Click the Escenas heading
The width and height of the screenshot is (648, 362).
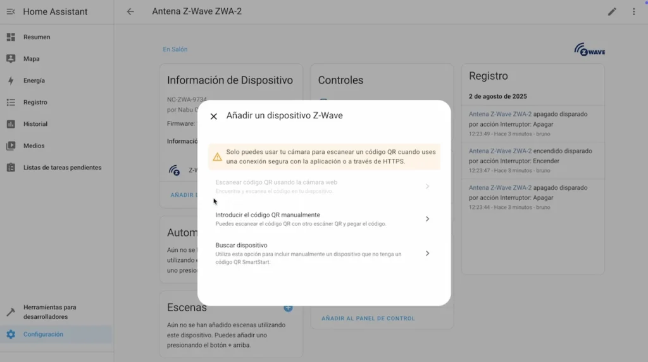click(187, 308)
